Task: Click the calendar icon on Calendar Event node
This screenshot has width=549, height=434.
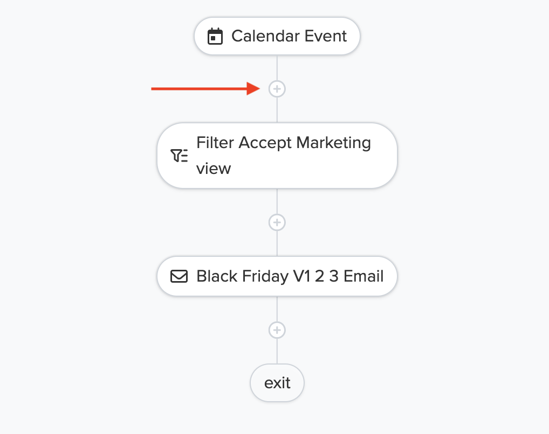Action: (x=215, y=37)
